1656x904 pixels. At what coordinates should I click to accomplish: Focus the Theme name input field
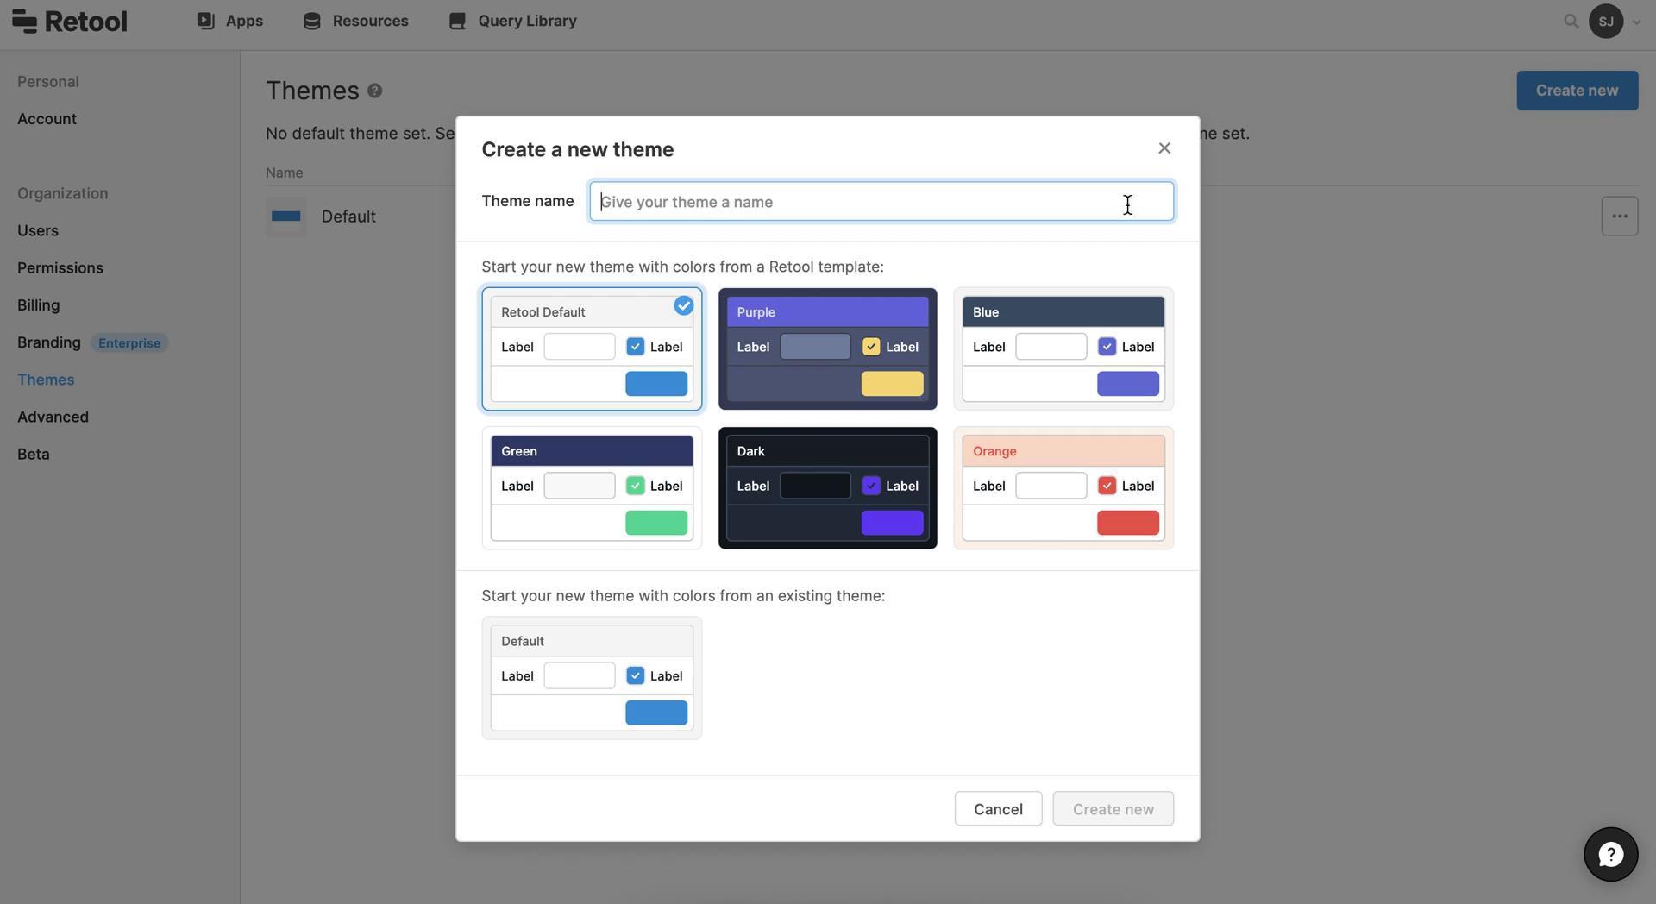click(881, 201)
